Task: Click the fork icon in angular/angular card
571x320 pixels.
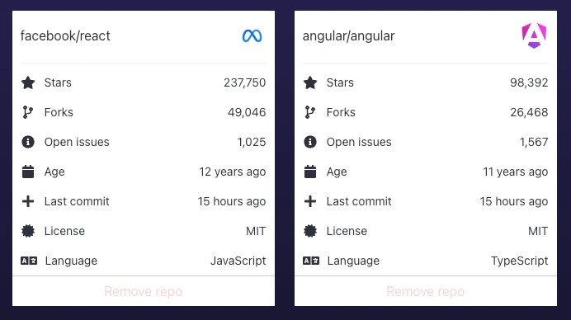Action: 310,112
